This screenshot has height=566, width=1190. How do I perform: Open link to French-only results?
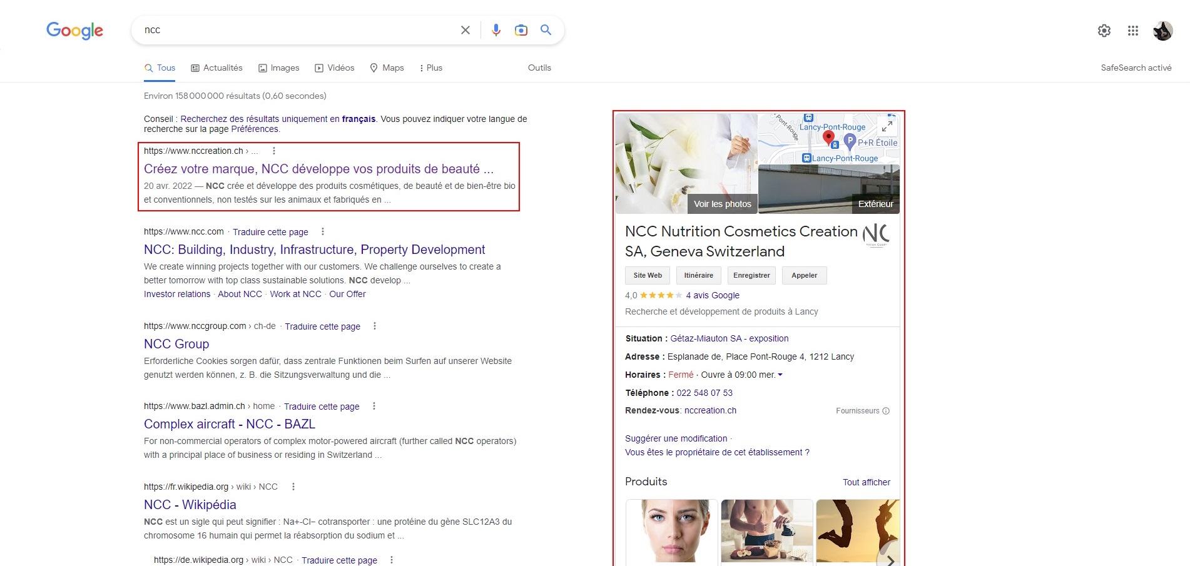[x=278, y=119]
